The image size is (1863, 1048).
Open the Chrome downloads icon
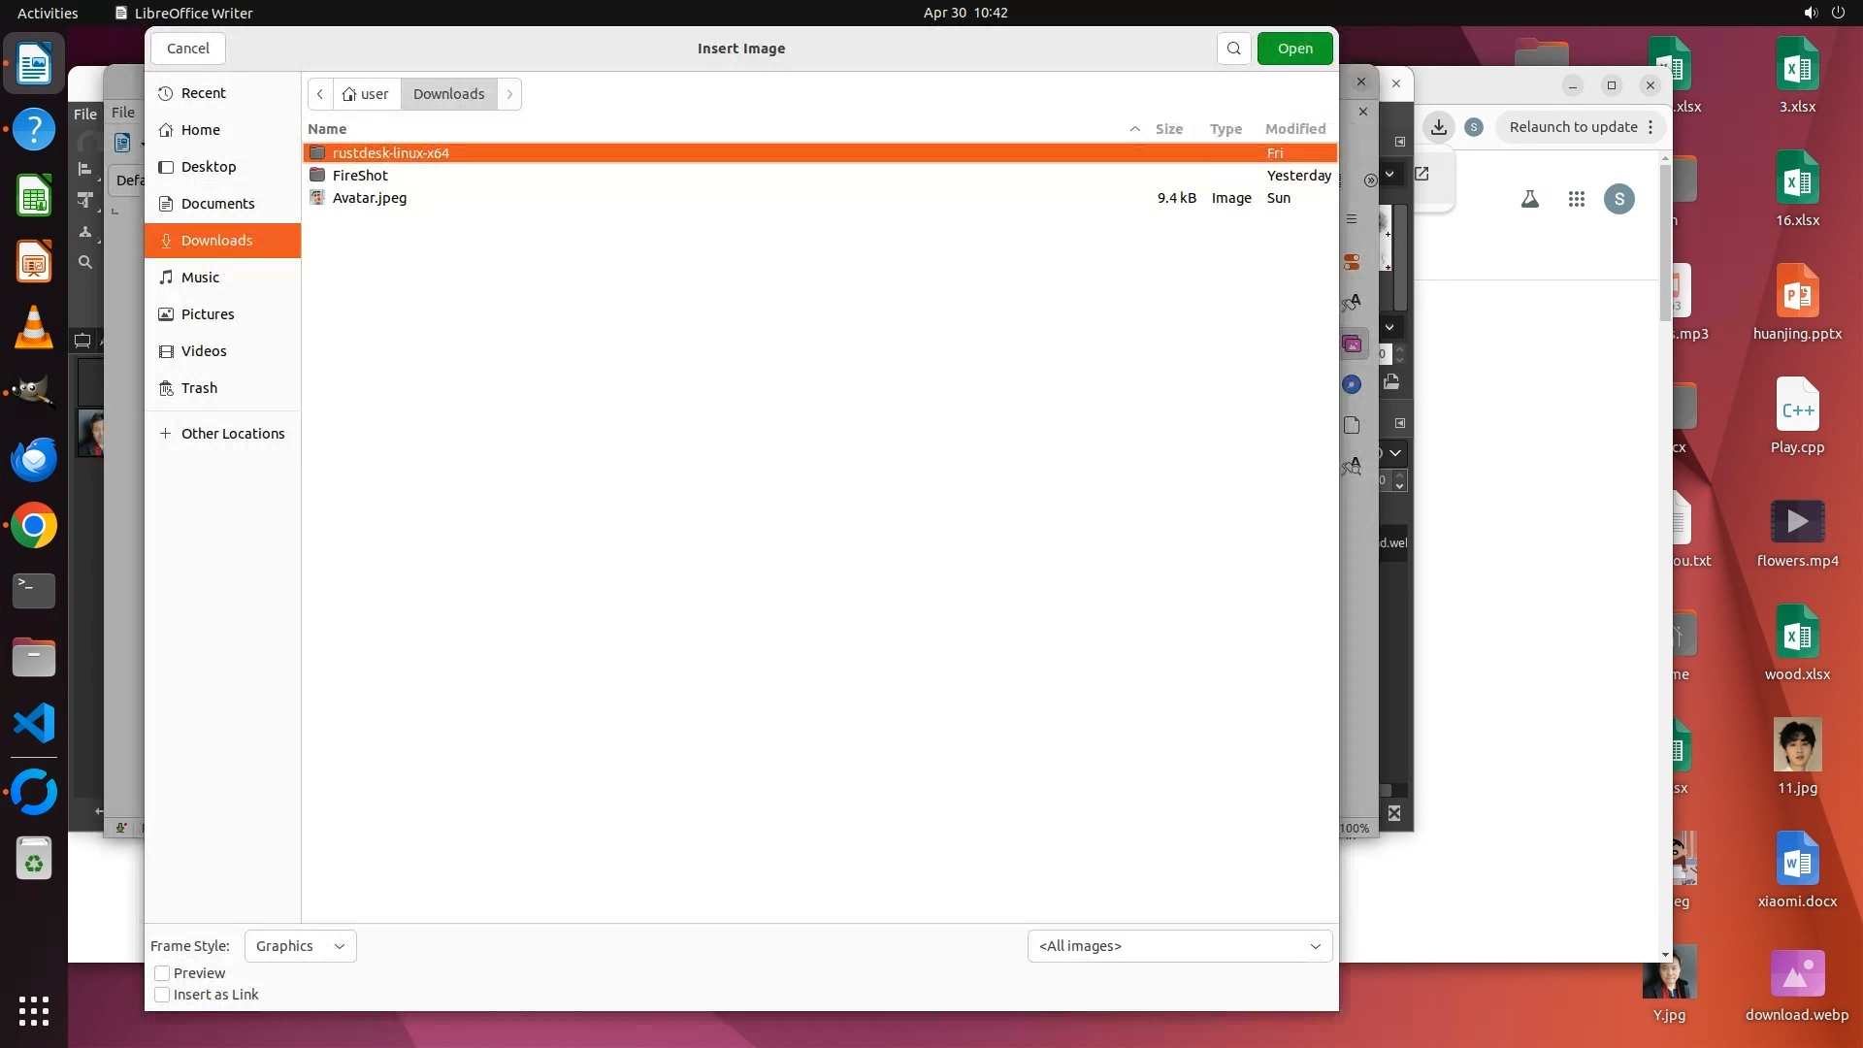pyautogui.click(x=1439, y=127)
